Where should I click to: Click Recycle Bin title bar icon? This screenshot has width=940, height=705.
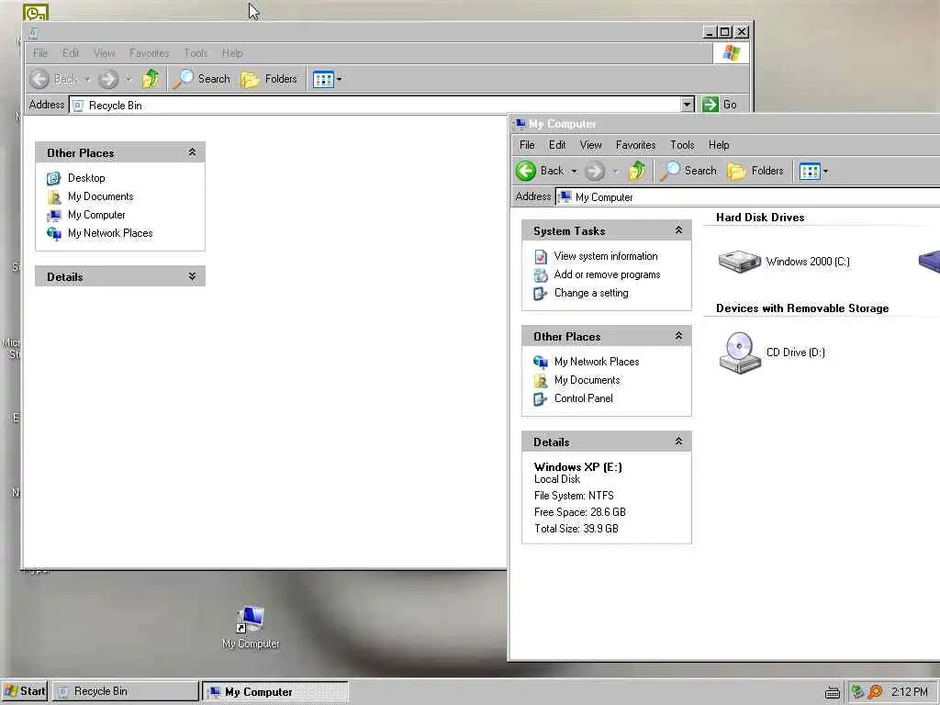click(33, 32)
